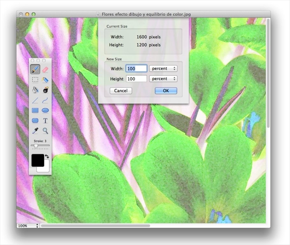Close the tools palette window
The height and width of the screenshot is (245, 290).
coord(33,61)
